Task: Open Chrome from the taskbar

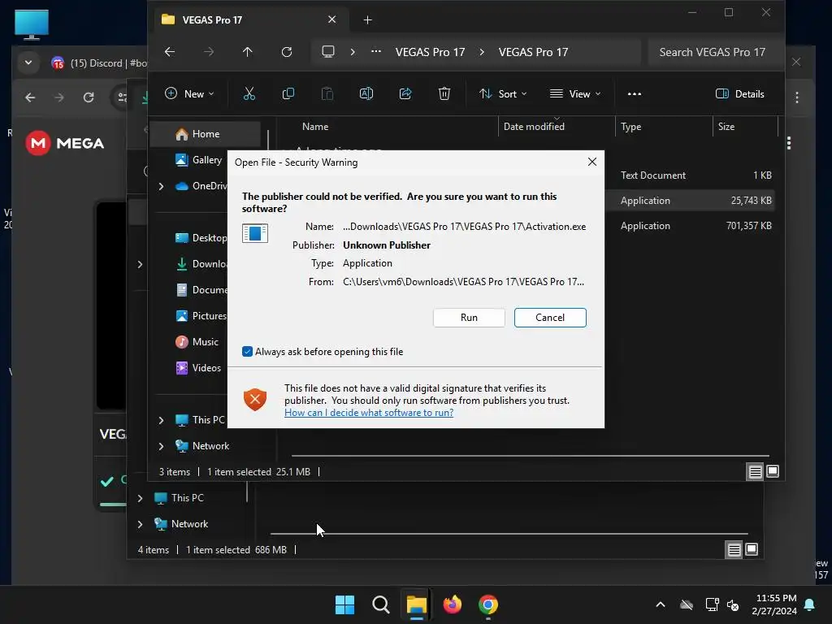Action: click(488, 604)
